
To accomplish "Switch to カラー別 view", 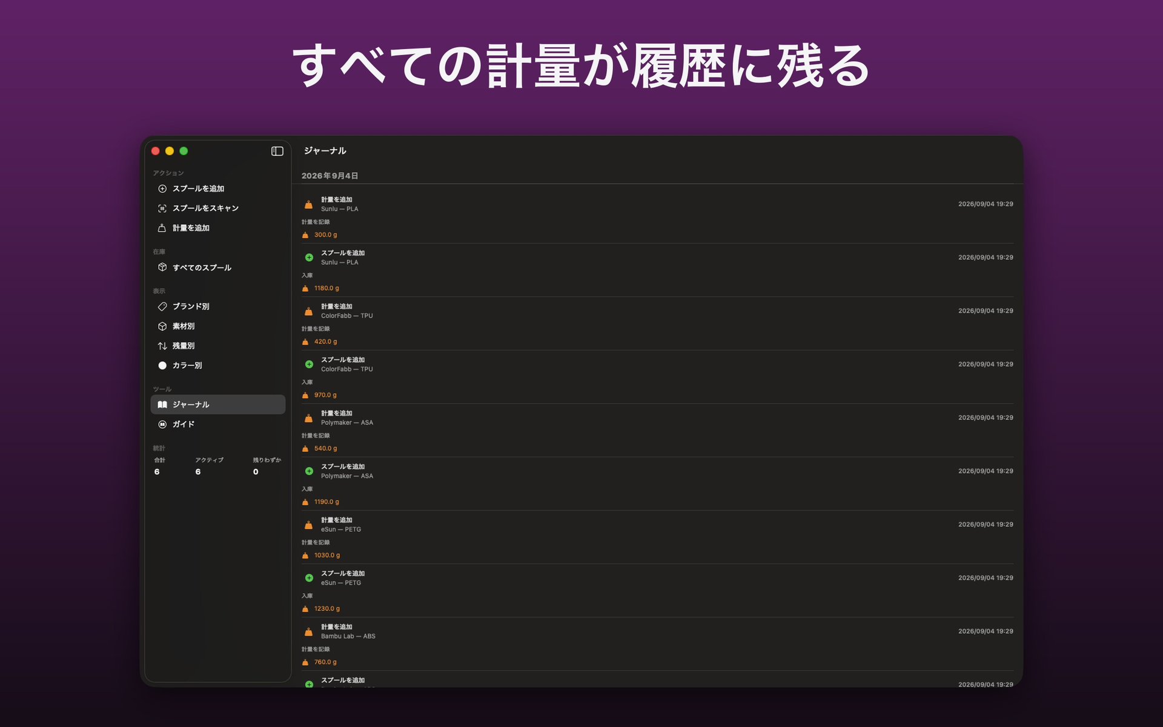I will 217,365.
